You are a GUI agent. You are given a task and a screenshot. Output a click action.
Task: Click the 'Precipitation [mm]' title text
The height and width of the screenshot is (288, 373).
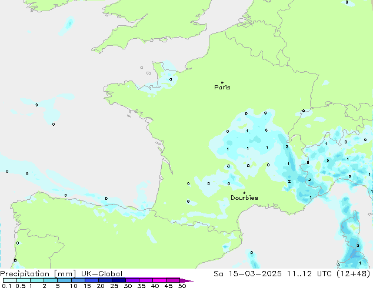coord(38,274)
